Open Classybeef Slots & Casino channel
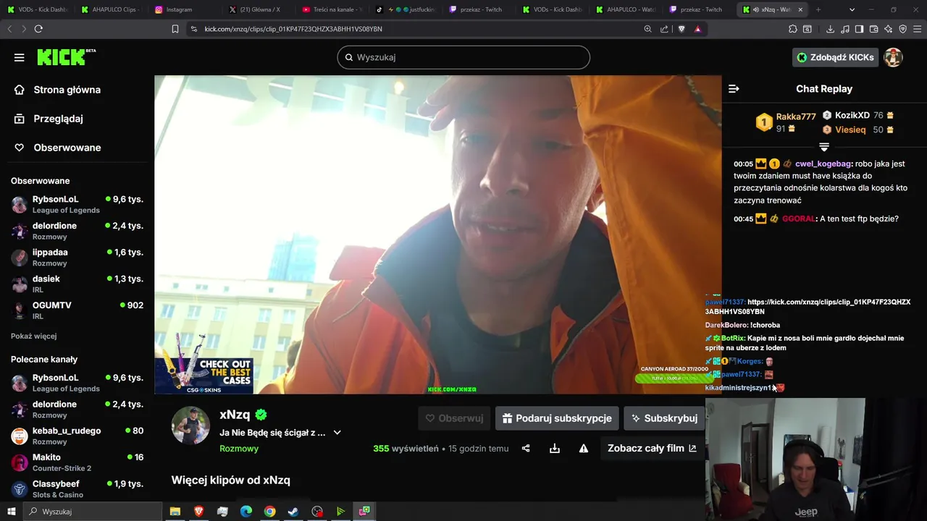This screenshot has height=521, width=927. 77,489
